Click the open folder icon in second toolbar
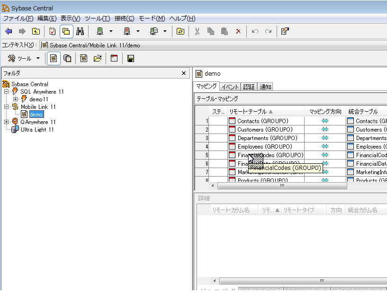This screenshot has width=387, height=293. [x=98, y=58]
